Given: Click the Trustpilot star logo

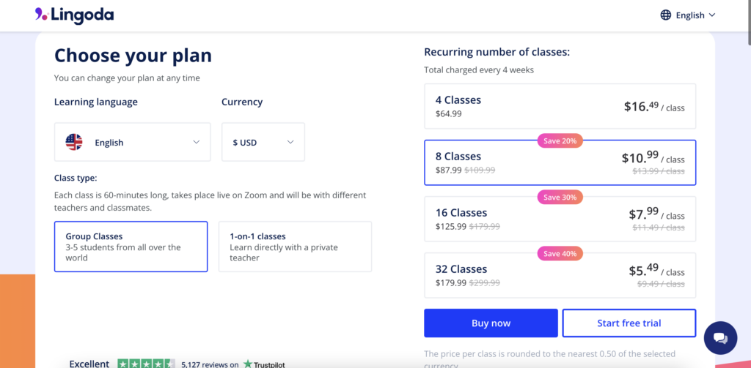Looking at the screenshot, I should click(249, 364).
